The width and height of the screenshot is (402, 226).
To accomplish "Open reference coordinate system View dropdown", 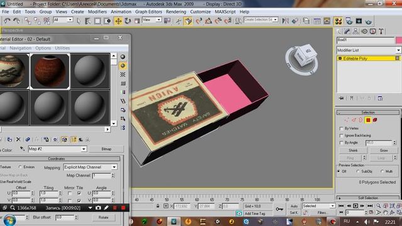I will [x=152, y=19].
